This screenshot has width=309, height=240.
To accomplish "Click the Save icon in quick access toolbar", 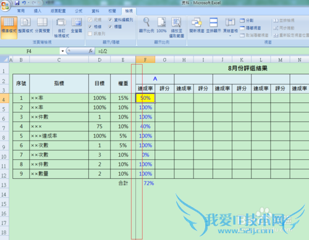I will [x=17, y=2].
